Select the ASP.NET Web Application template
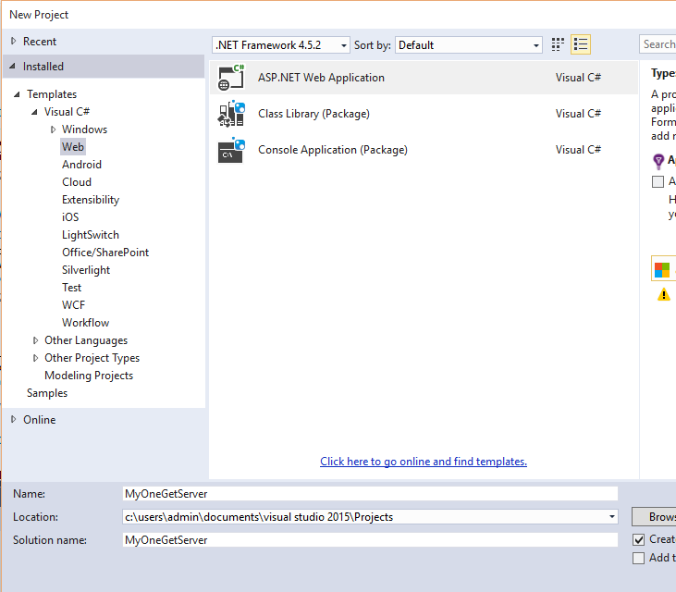Image resolution: width=676 pixels, height=592 pixels. [x=424, y=78]
